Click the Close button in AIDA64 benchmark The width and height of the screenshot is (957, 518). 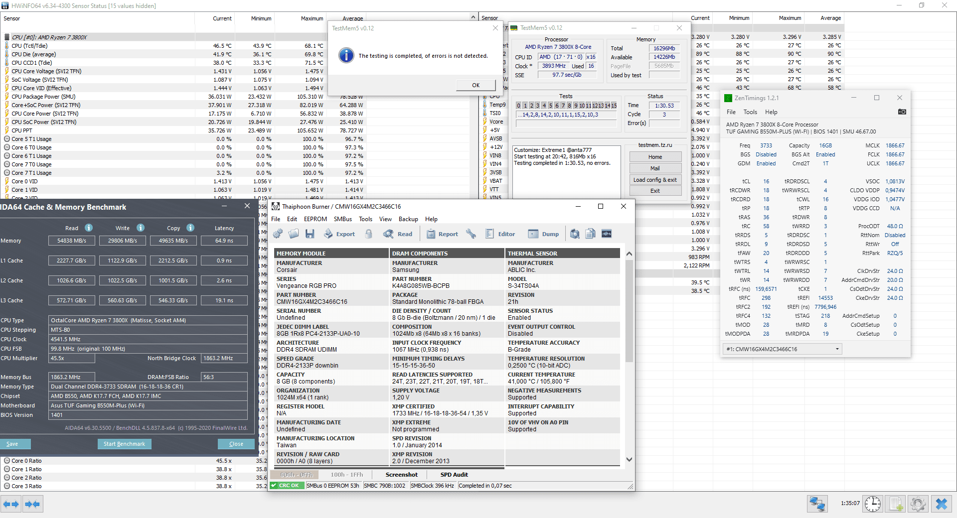tap(236, 444)
